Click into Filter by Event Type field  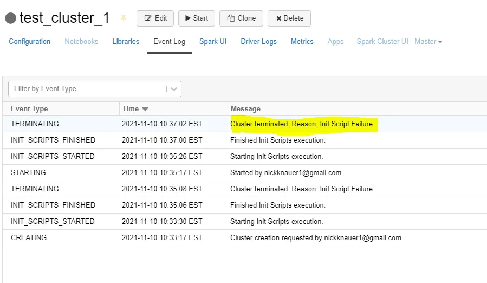[x=87, y=89]
